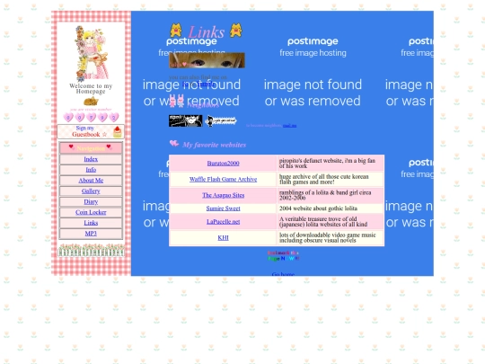Select Links in the sidebar navigation

(91, 223)
